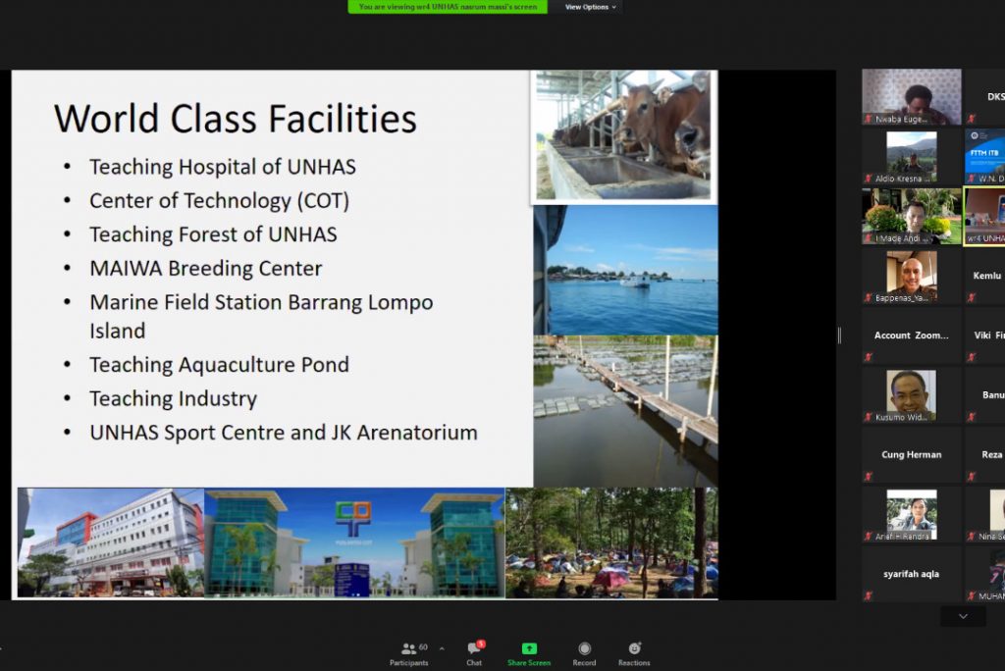Open the Participants list

tap(409, 650)
